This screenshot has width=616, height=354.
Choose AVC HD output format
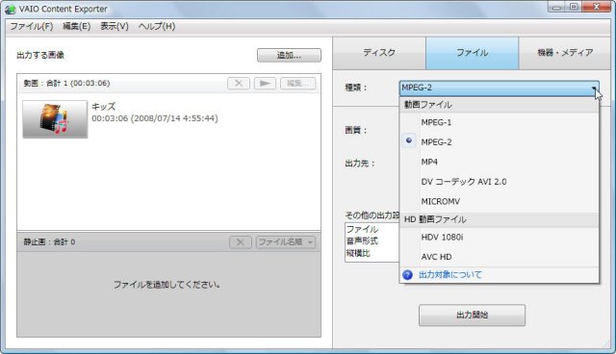[x=500, y=257]
